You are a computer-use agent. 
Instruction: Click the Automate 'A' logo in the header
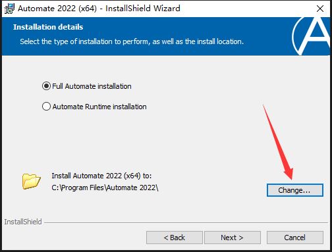(312, 36)
